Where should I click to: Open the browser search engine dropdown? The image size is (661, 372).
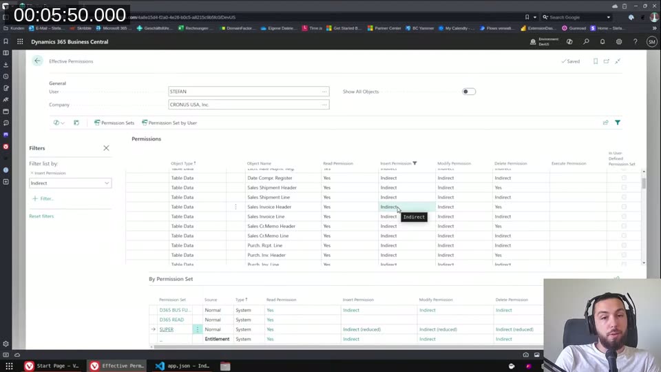click(x=608, y=17)
